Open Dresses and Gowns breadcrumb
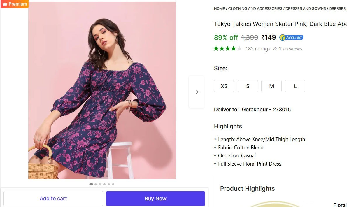The height and width of the screenshot is (207, 347). pyautogui.click(x=306, y=9)
